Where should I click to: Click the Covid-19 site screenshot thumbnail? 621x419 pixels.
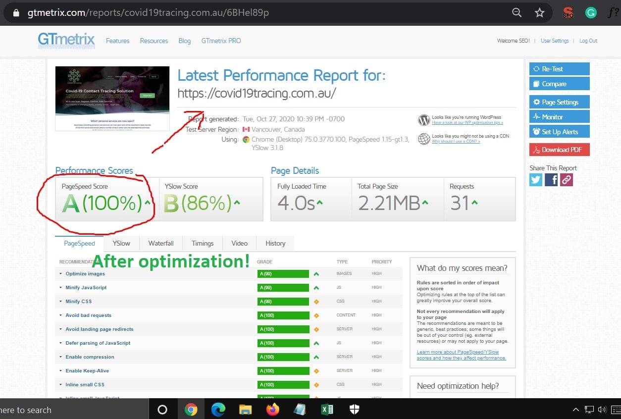pos(112,98)
